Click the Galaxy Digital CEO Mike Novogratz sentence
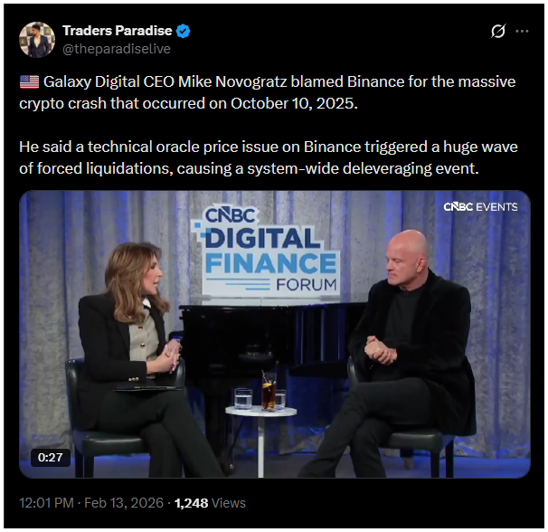548x532 pixels. 268,92
